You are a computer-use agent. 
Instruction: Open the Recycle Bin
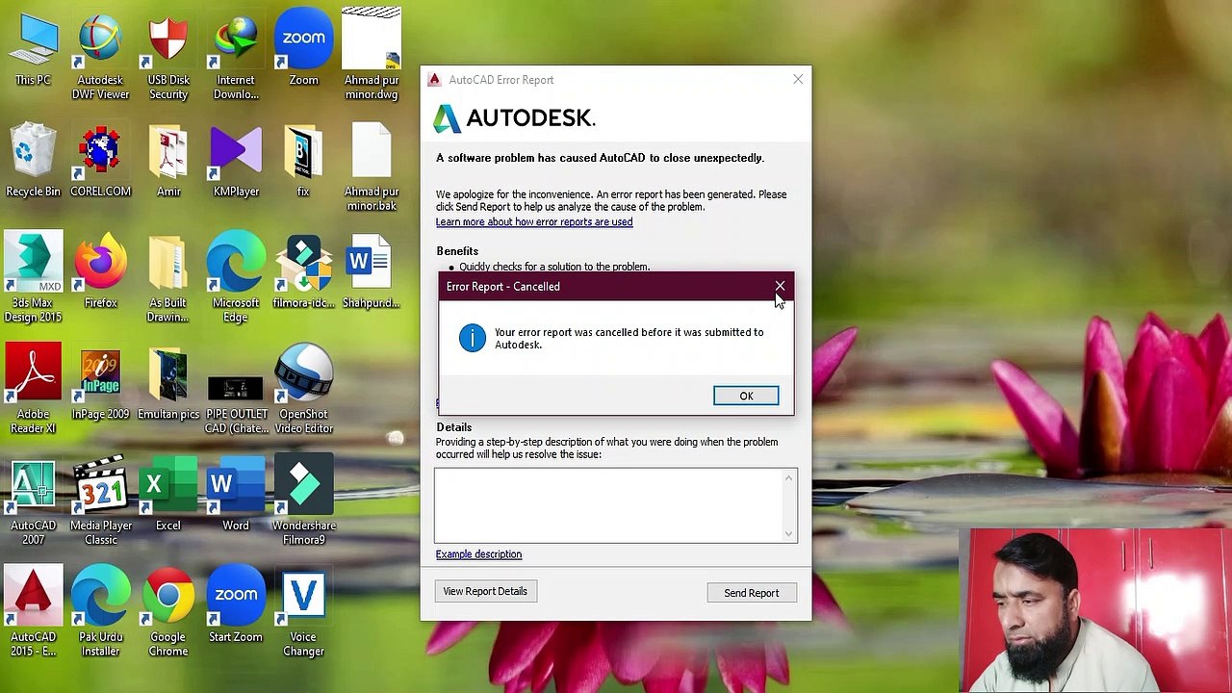[33, 161]
